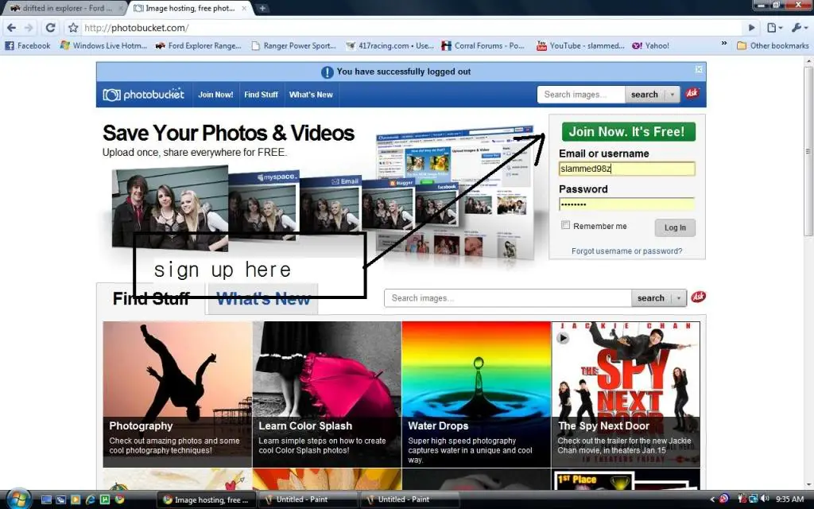Check the Remember me checkbox

click(565, 225)
